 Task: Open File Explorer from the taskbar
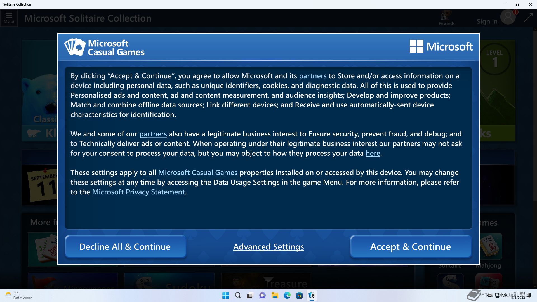(275, 295)
